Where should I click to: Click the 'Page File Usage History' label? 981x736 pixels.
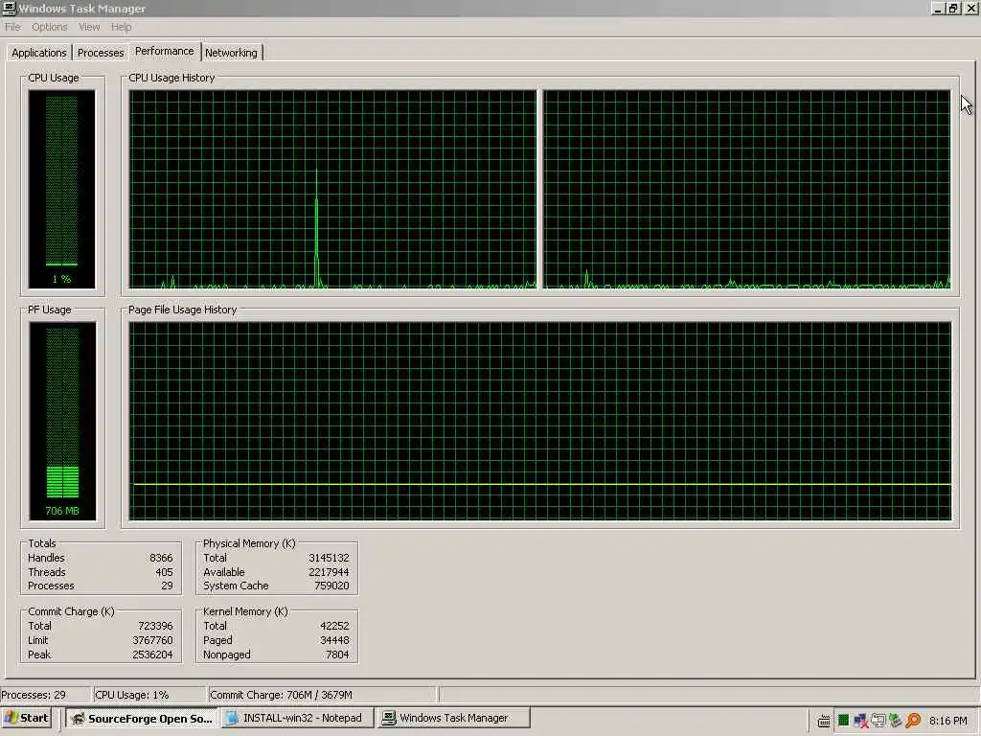pos(182,310)
